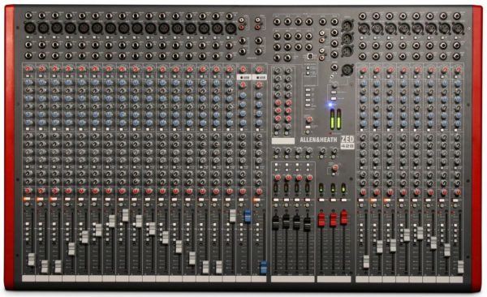
Task: Click the rightmost XLR input on the console
Action: (457, 29)
